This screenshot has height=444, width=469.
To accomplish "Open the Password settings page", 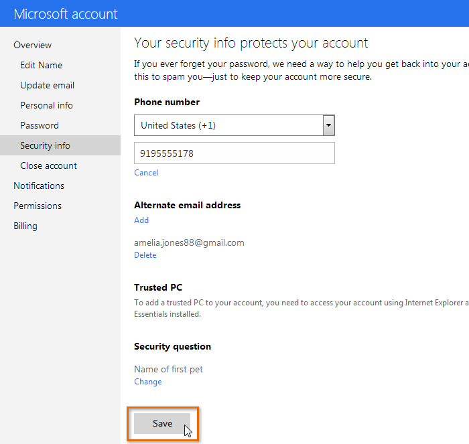I will click(40, 125).
